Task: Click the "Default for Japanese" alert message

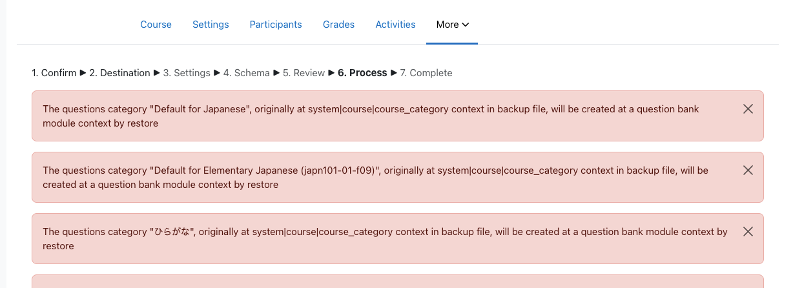Action: tap(371, 116)
